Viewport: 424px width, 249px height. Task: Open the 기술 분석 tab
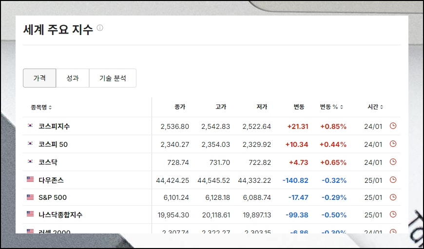(x=113, y=78)
